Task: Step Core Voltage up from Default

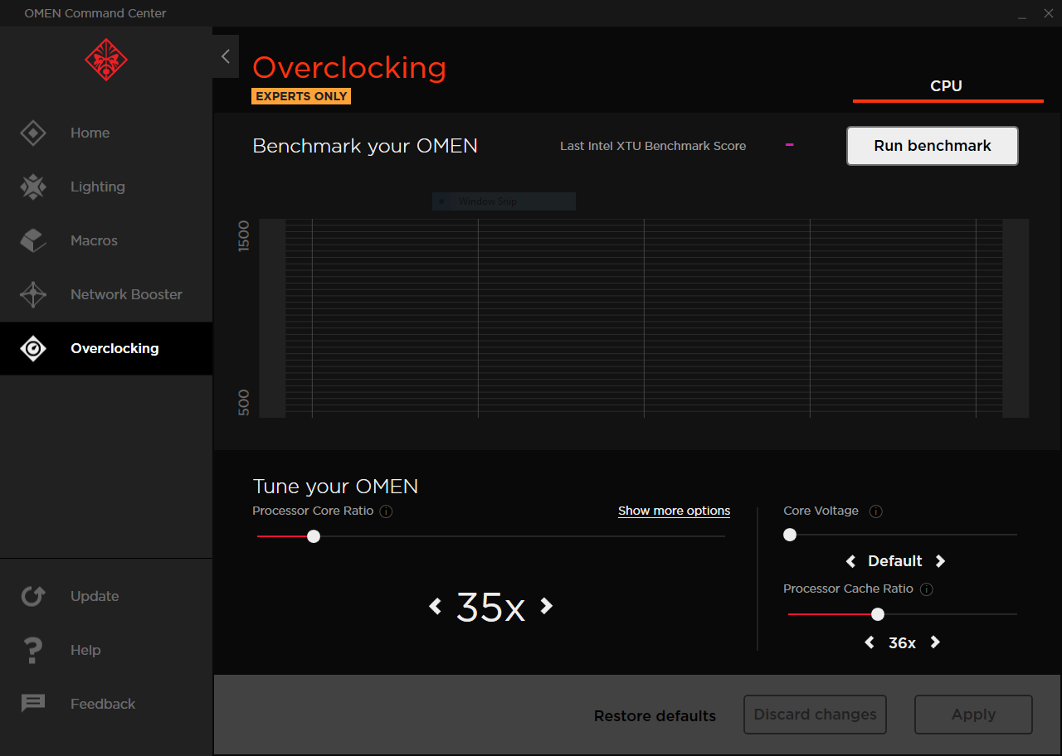Action: tap(940, 561)
